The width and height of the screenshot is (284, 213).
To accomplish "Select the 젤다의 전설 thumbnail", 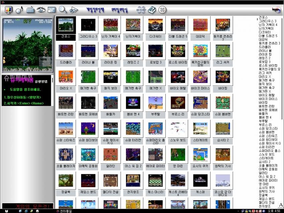I will [111, 180].
